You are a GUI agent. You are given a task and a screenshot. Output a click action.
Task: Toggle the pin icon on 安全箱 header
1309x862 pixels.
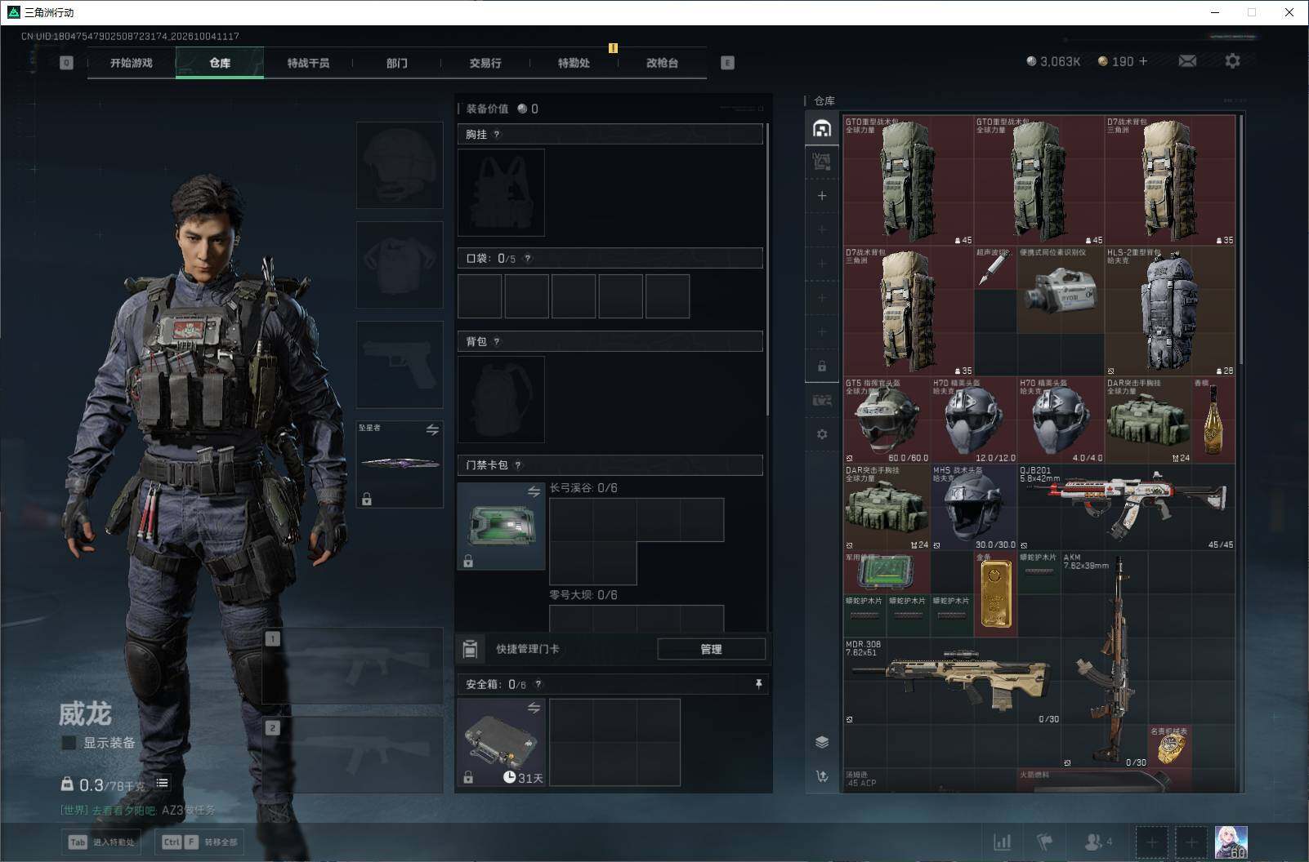point(758,684)
